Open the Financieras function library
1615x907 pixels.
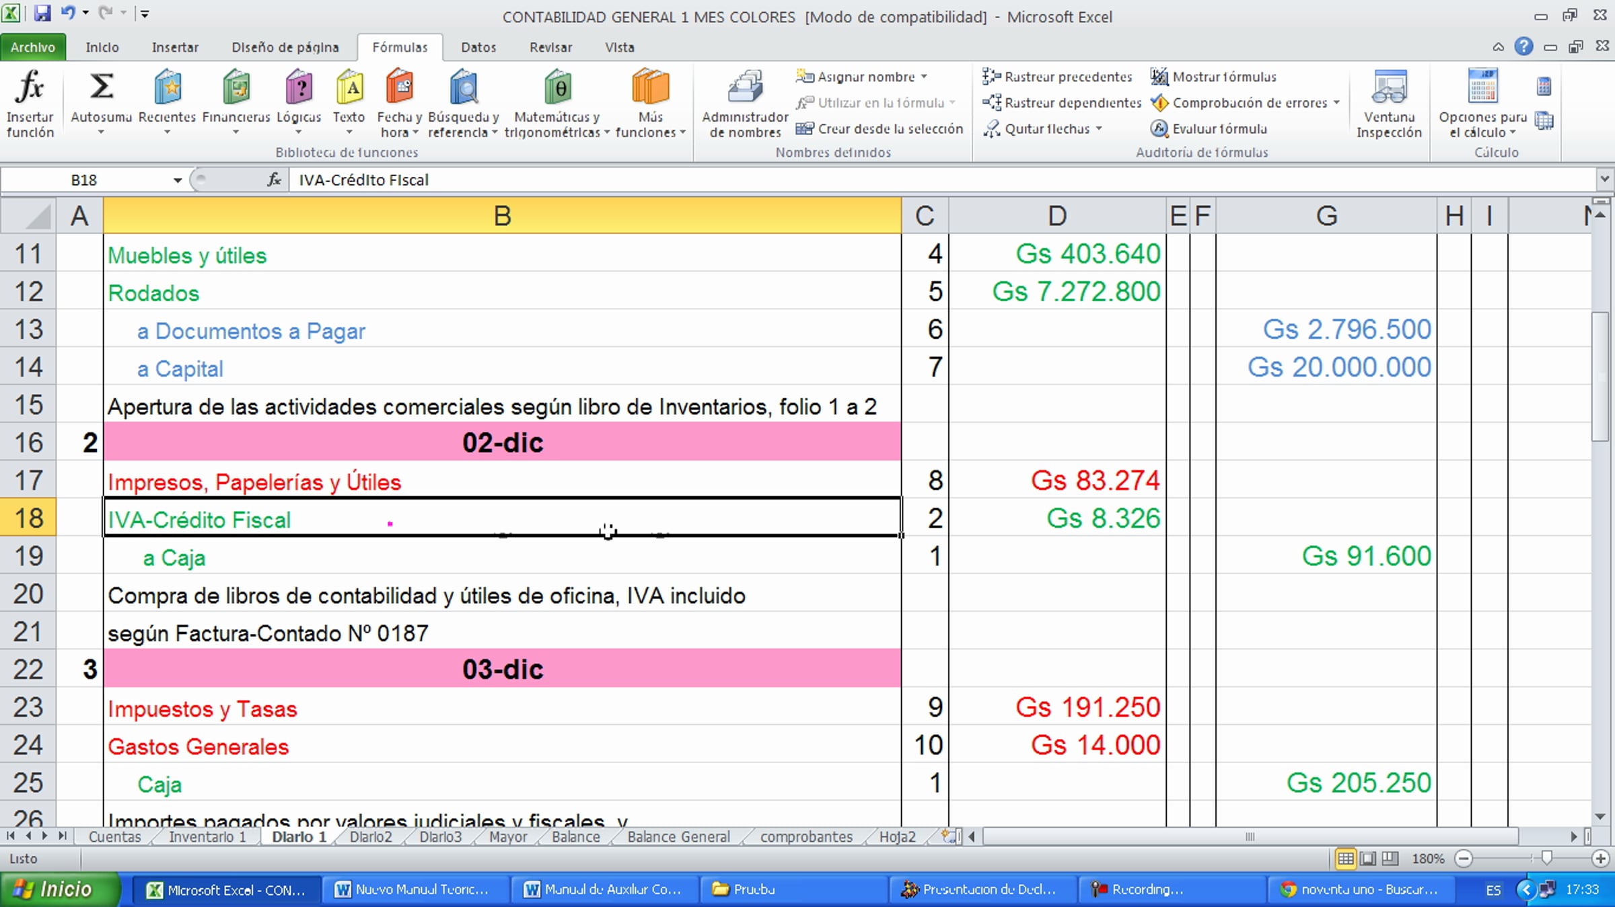[236, 88]
